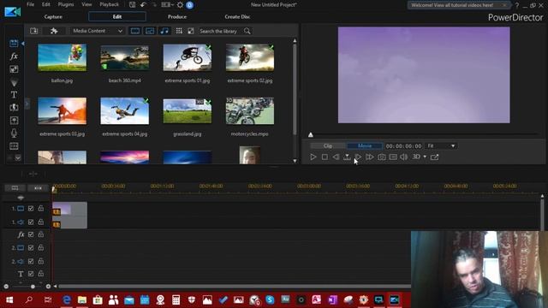Click the Import Media icon
548x308 pixels.
coord(34,31)
